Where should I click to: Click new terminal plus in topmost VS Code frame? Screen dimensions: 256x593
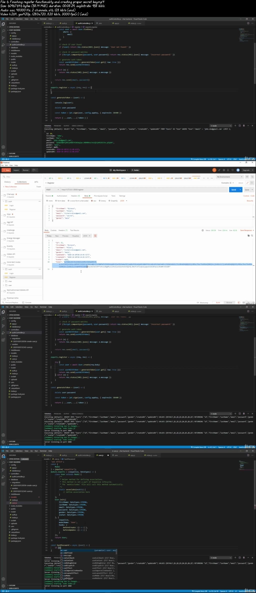235,126
